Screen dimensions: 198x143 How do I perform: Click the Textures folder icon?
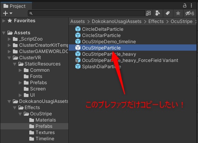pyautogui.click(x=32, y=132)
